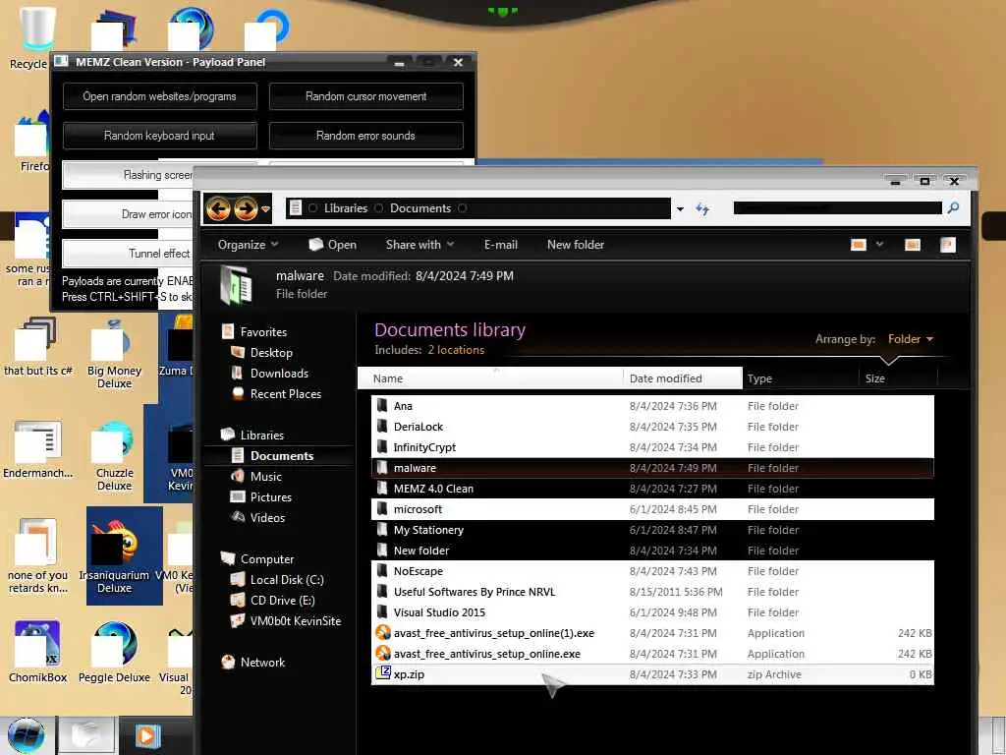Open address bar history dropdown
The image size is (1006, 755).
click(x=680, y=209)
